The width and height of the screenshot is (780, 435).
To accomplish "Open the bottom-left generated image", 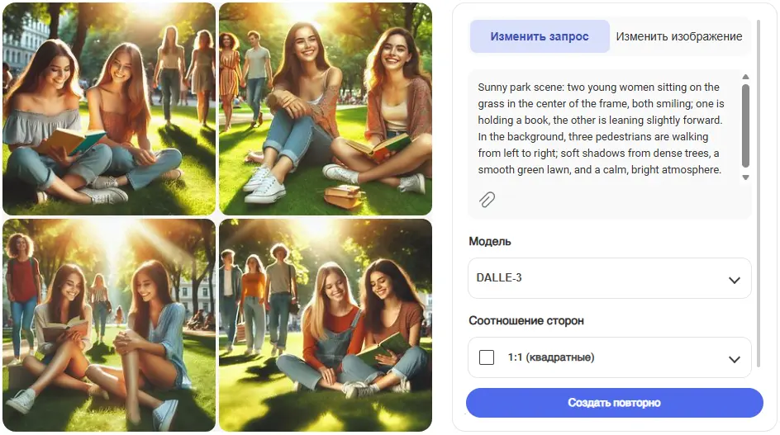I will pyautogui.click(x=109, y=325).
